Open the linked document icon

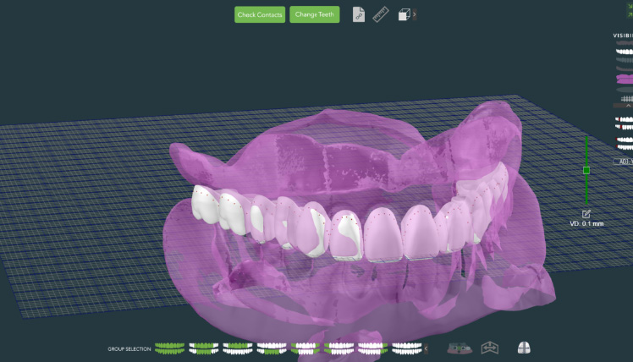359,14
